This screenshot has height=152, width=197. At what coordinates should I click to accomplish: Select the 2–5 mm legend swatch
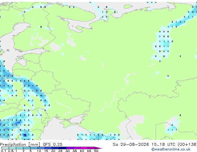(27, 148)
